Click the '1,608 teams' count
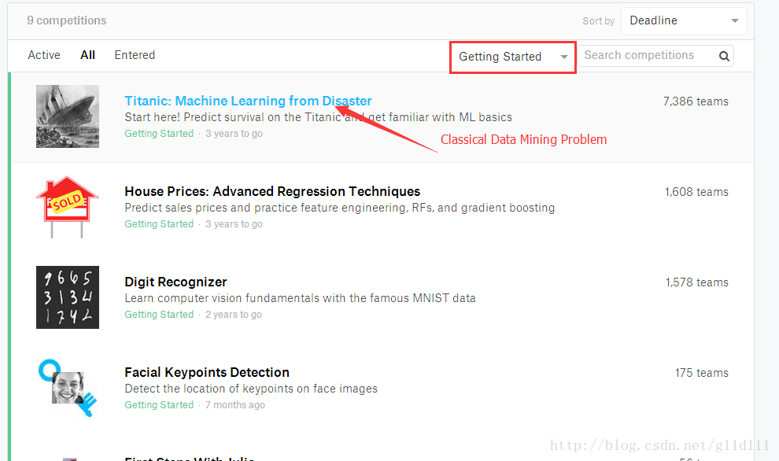The height and width of the screenshot is (461, 779). (x=696, y=192)
